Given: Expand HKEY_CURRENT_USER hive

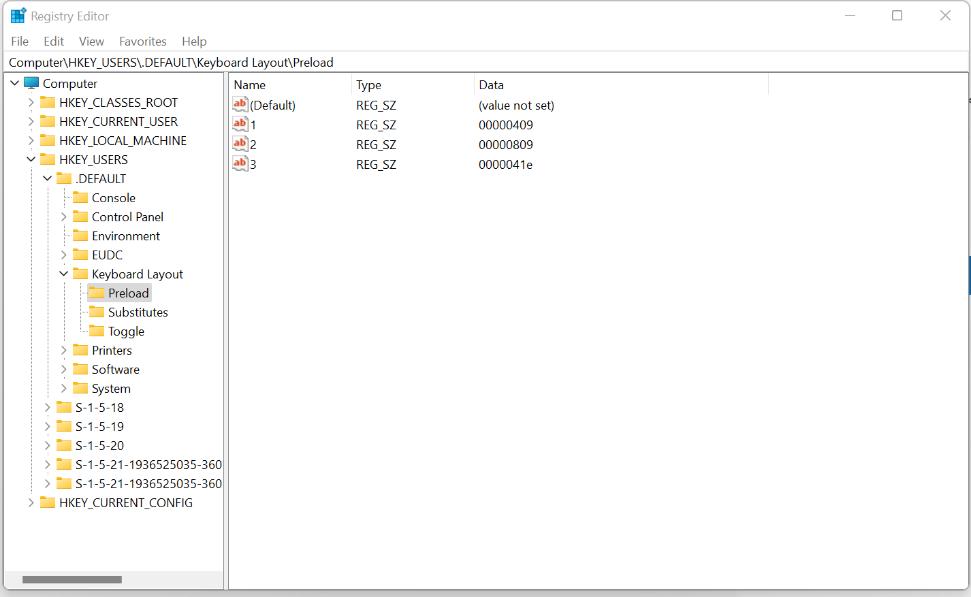Looking at the screenshot, I should coord(31,121).
